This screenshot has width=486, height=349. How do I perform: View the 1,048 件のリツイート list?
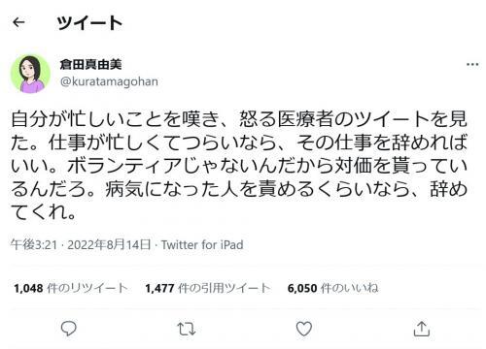tap(71, 288)
